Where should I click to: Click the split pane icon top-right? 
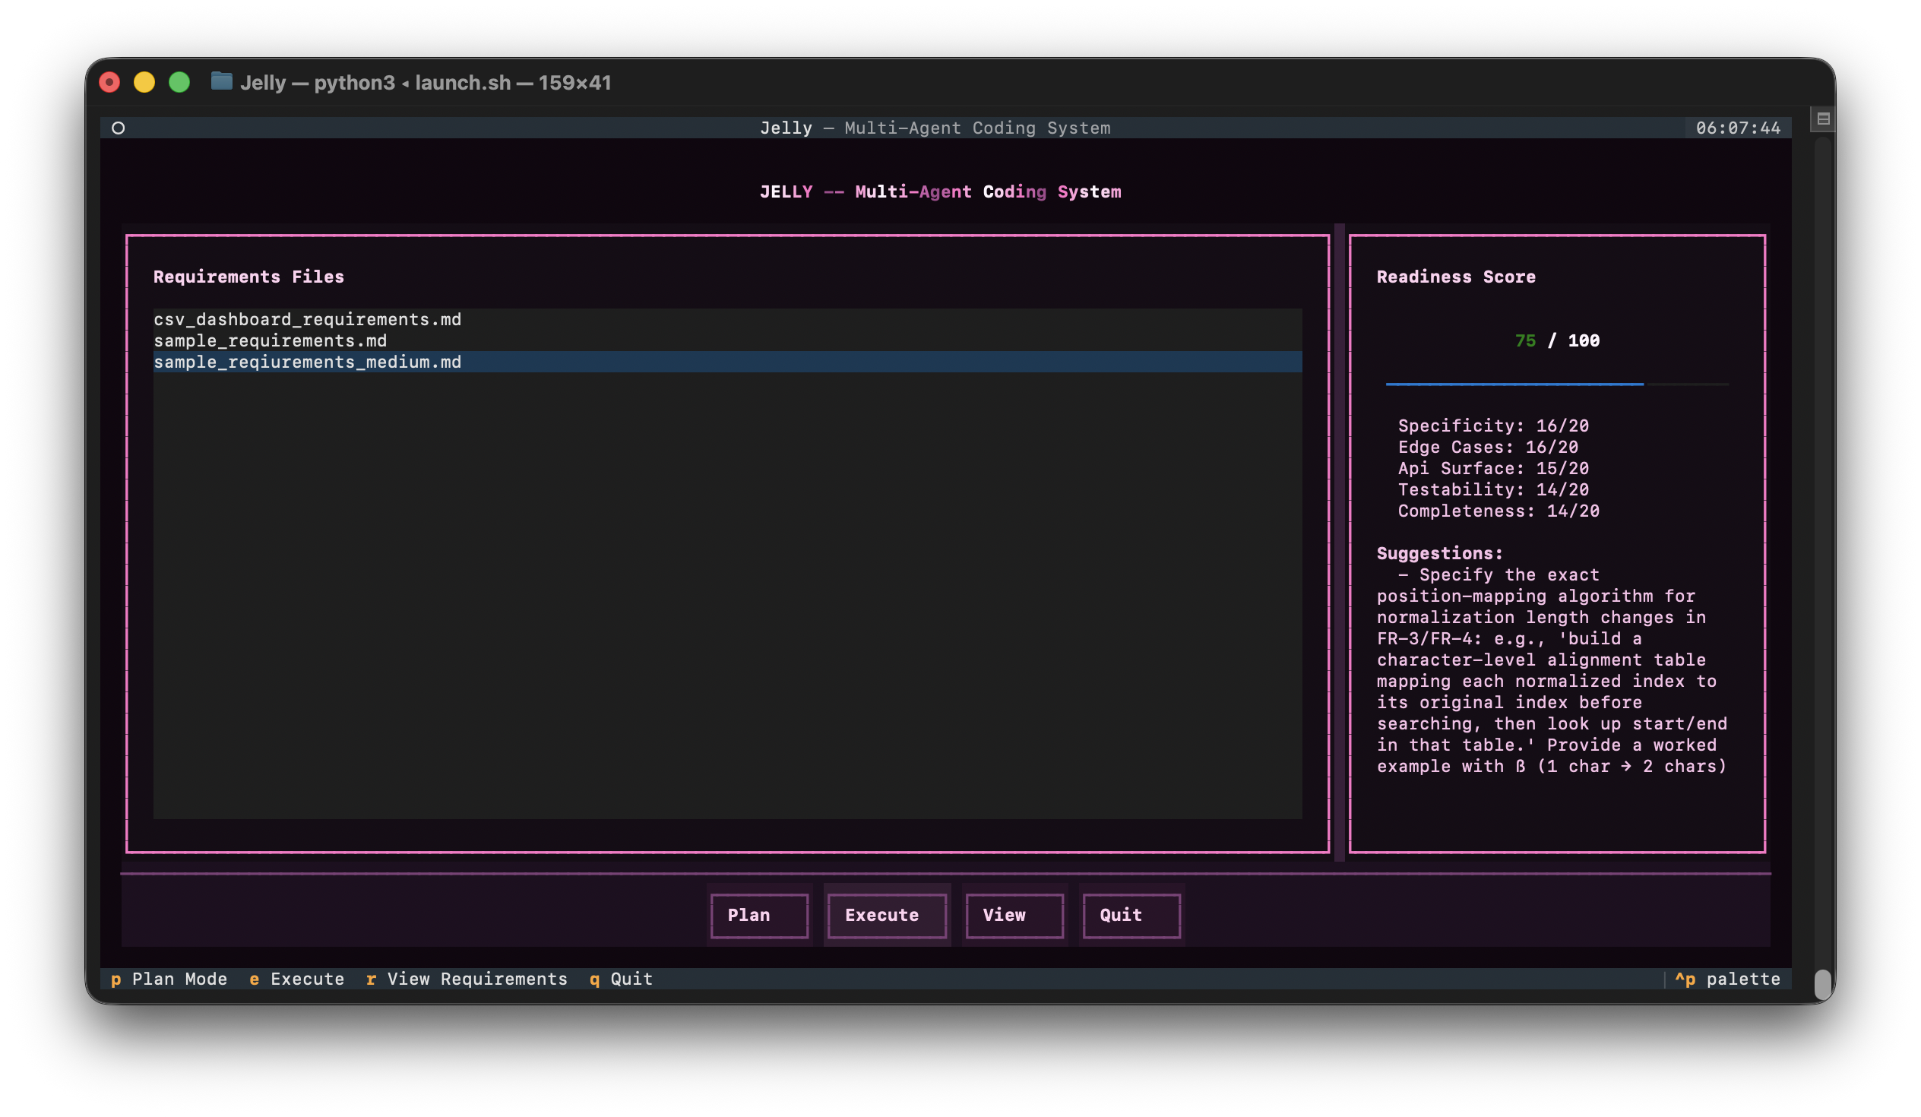tap(1823, 119)
